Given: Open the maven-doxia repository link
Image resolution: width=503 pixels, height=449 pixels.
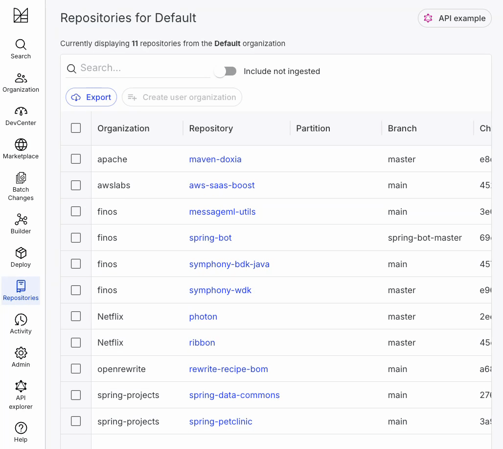Looking at the screenshot, I should pyautogui.click(x=215, y=159).
